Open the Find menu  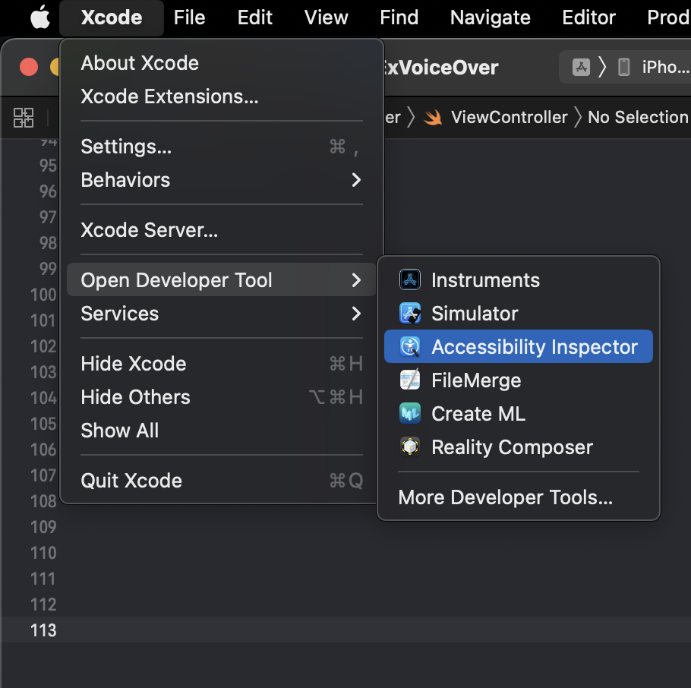click(x=399, y=17)
